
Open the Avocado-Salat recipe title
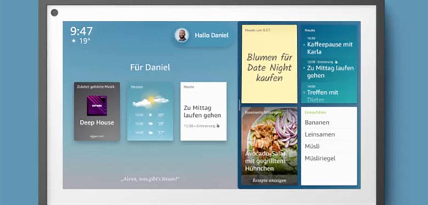tap(265, 161)
